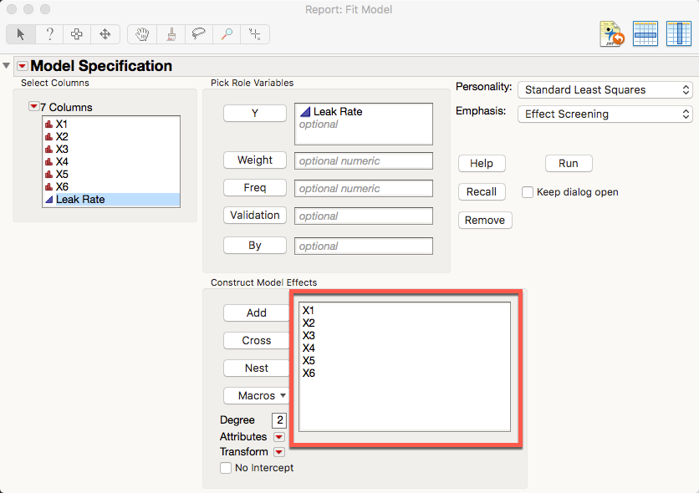Select the Crosshairs tool
The width and height of the screenshot is (699, 493).
point(253,34)
